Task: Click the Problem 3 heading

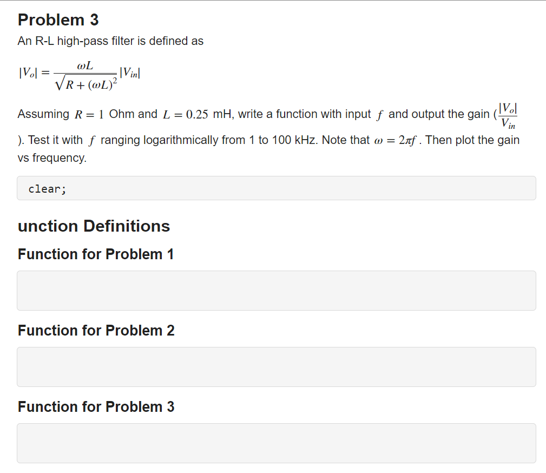Action: point(58,20)
